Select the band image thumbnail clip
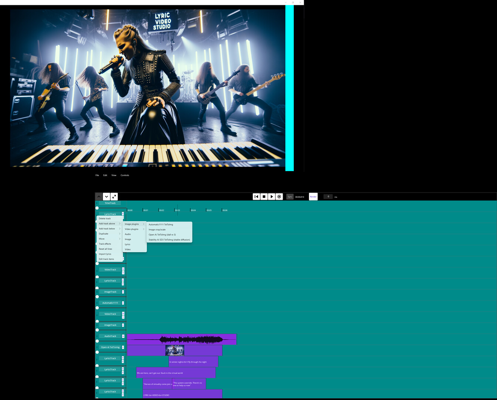This screenshot has width=497, height=400. pyautogui.click(x=175, y=350)
